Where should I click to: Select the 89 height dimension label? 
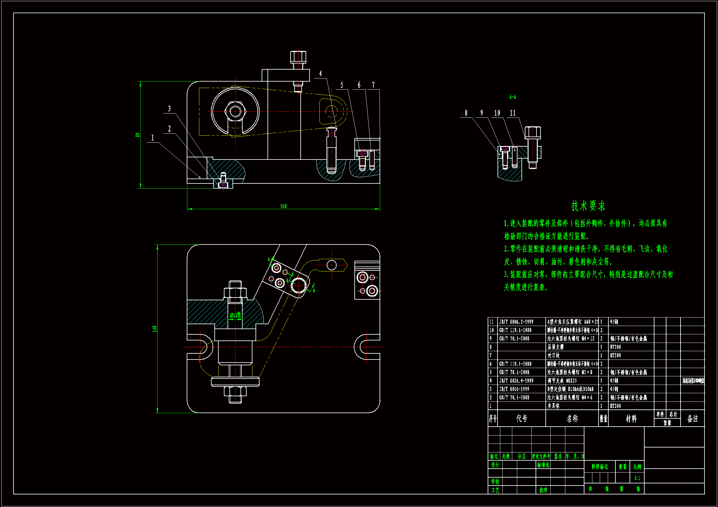pos(137,135)
